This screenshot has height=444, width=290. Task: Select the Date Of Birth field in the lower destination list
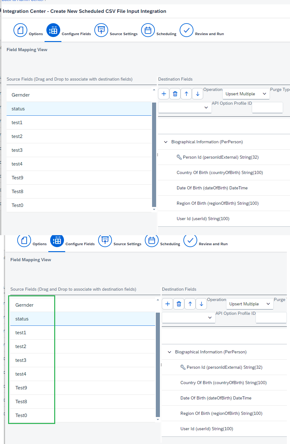[224, 398]
